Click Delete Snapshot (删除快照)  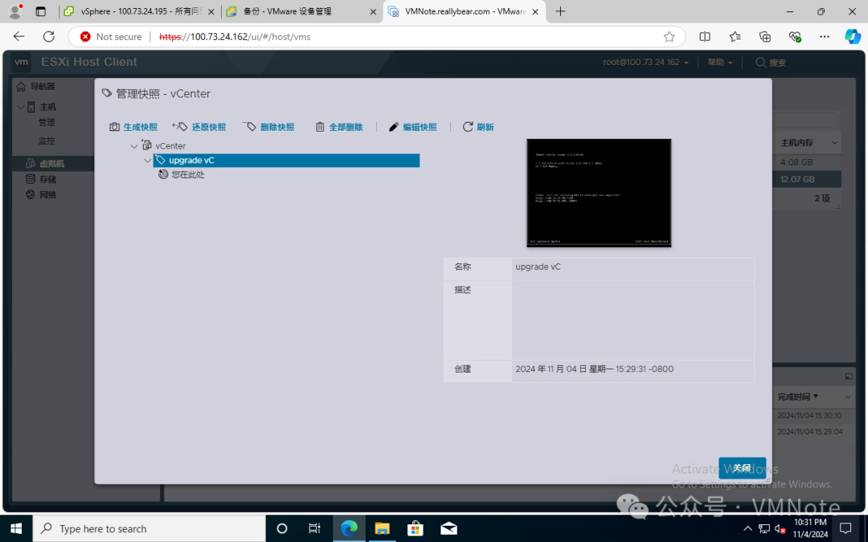268,127
